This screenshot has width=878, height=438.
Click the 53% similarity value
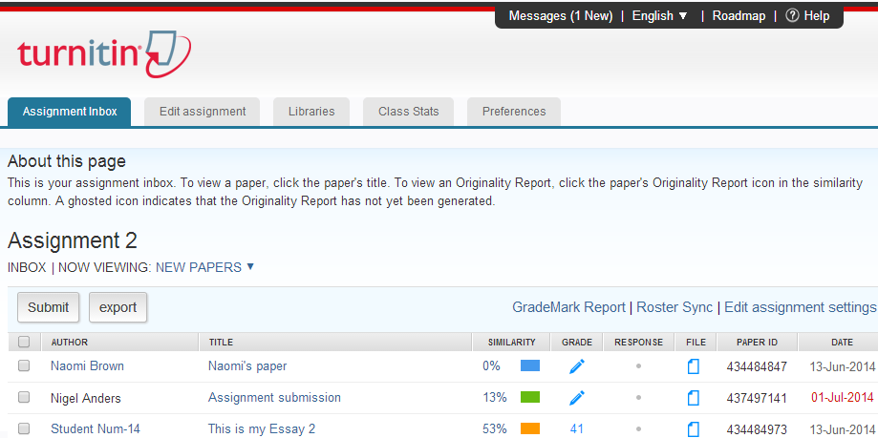click(x=495, y=429)
